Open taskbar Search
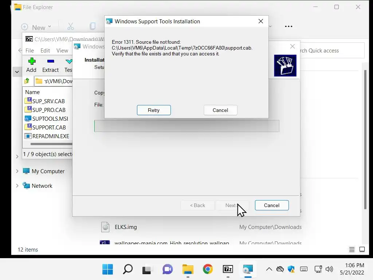The height and width of the screenshot is (280, 373). (x=128, y=269)
